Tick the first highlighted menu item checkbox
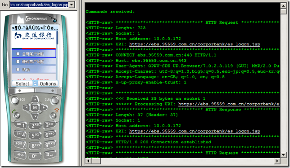 [18, 54]
